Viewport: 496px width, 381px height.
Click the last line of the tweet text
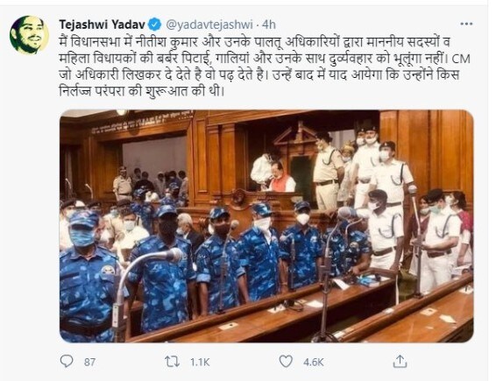click(x=142, y=92)
